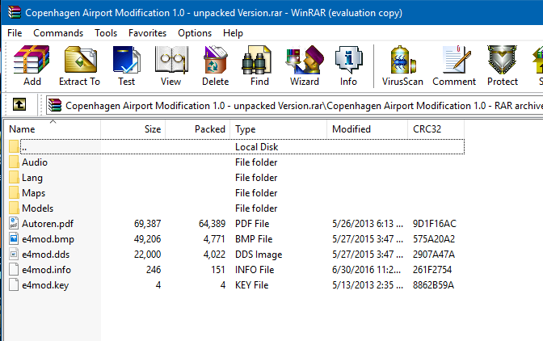Viewport: 543px width, 341px height.
Task: Click the archive path address field
Action: pos(294,105)
